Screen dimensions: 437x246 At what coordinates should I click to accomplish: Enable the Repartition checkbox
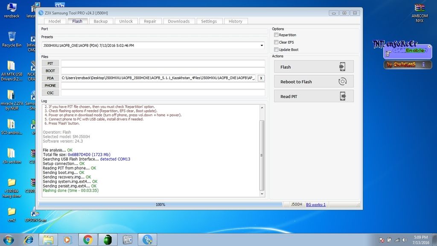tap(277, 35)
